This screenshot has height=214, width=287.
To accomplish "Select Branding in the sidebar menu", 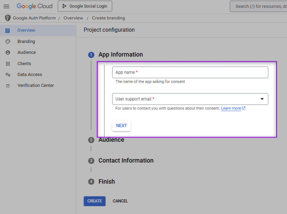I will coord(26,42).
